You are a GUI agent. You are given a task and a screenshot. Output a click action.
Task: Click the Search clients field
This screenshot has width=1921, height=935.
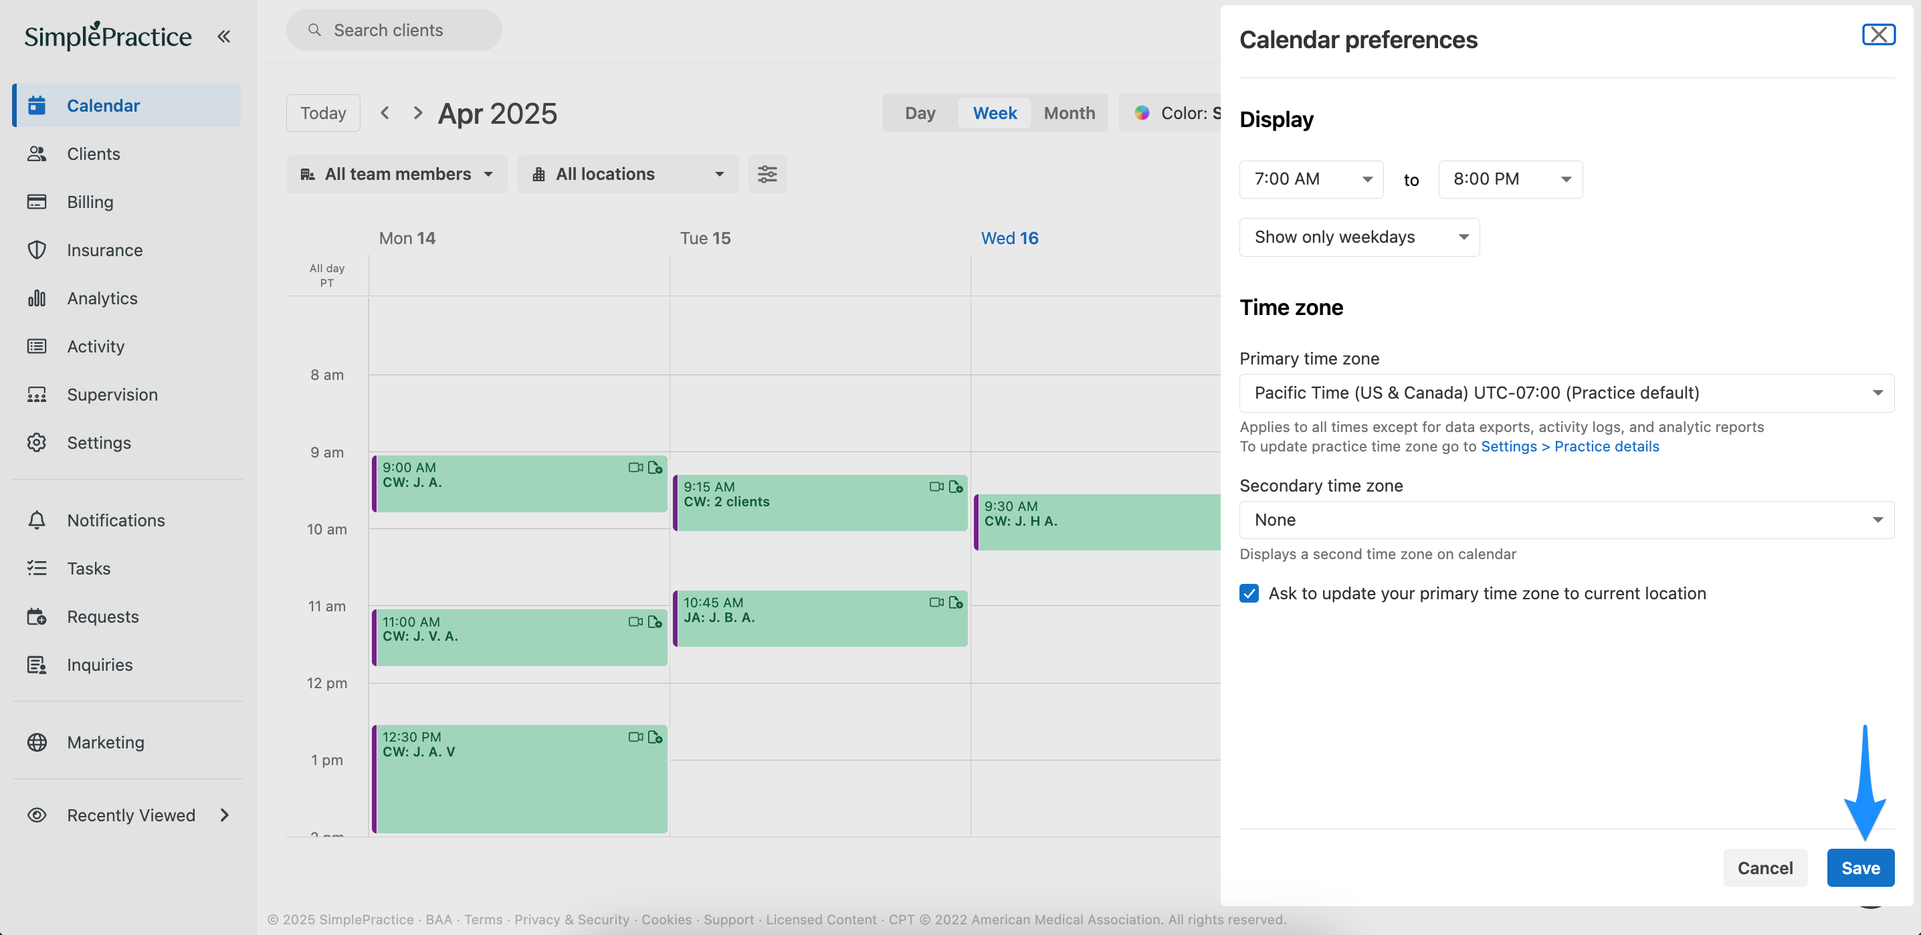[394, 30]
